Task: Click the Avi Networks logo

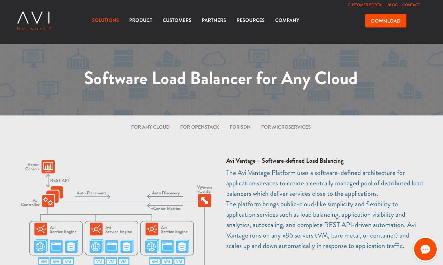Action: [34, 21]
